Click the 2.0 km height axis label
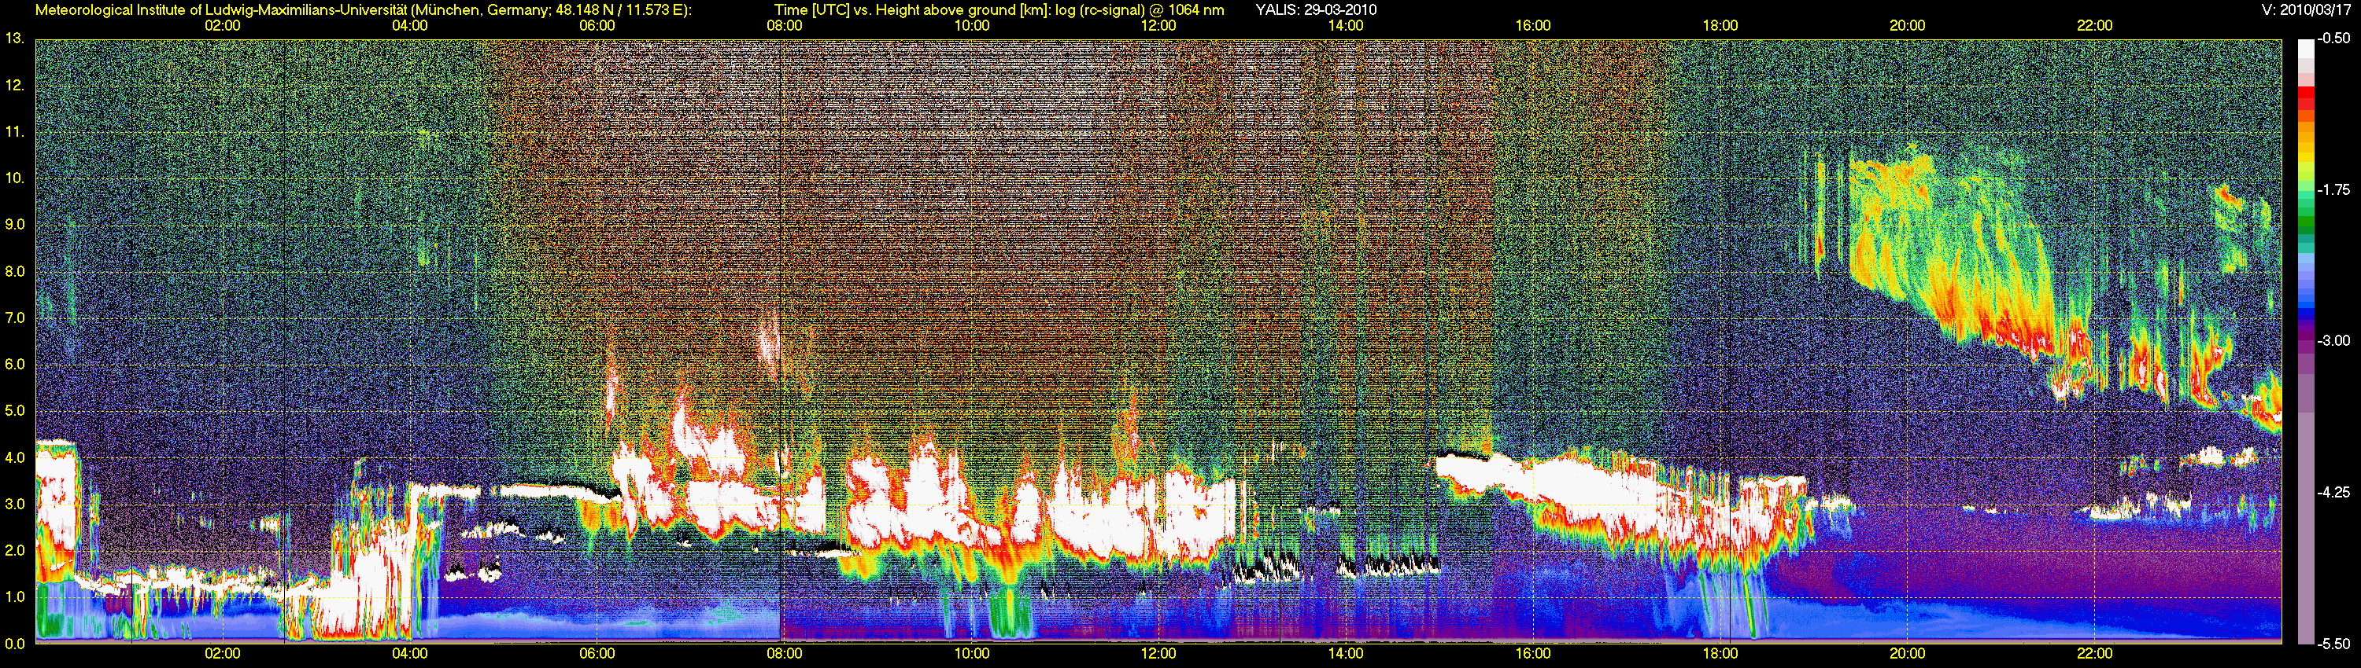 pyautogui.click(x=15, y=551)
